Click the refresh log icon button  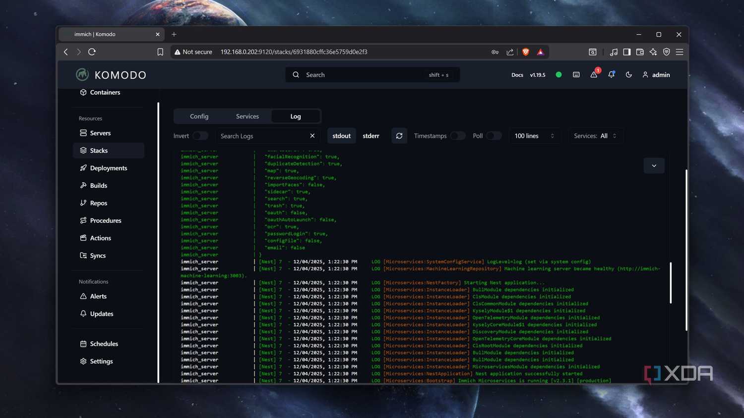click(399, 136)
